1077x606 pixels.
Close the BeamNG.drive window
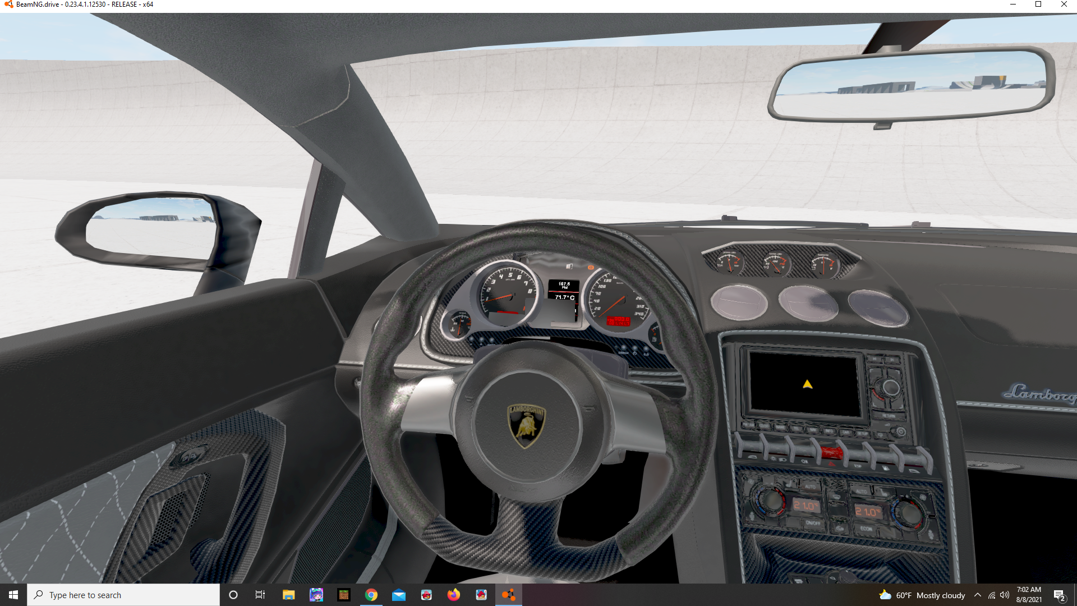[1064, 4]
